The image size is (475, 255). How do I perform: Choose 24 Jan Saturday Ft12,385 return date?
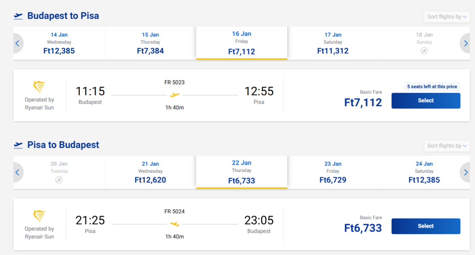click(x=424, y=172)
